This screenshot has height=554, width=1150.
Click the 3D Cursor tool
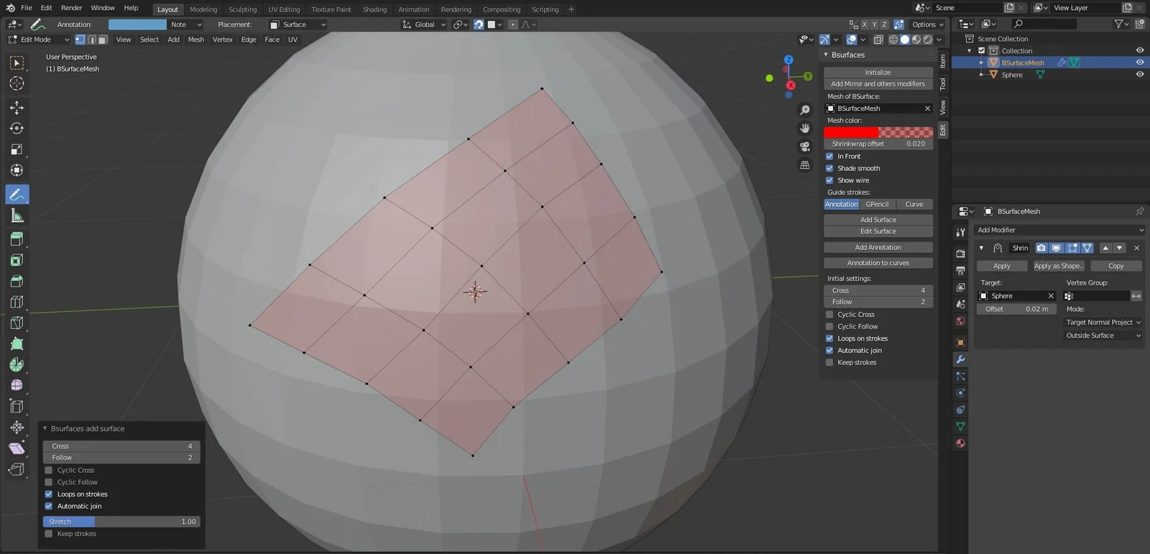(17, 84)
